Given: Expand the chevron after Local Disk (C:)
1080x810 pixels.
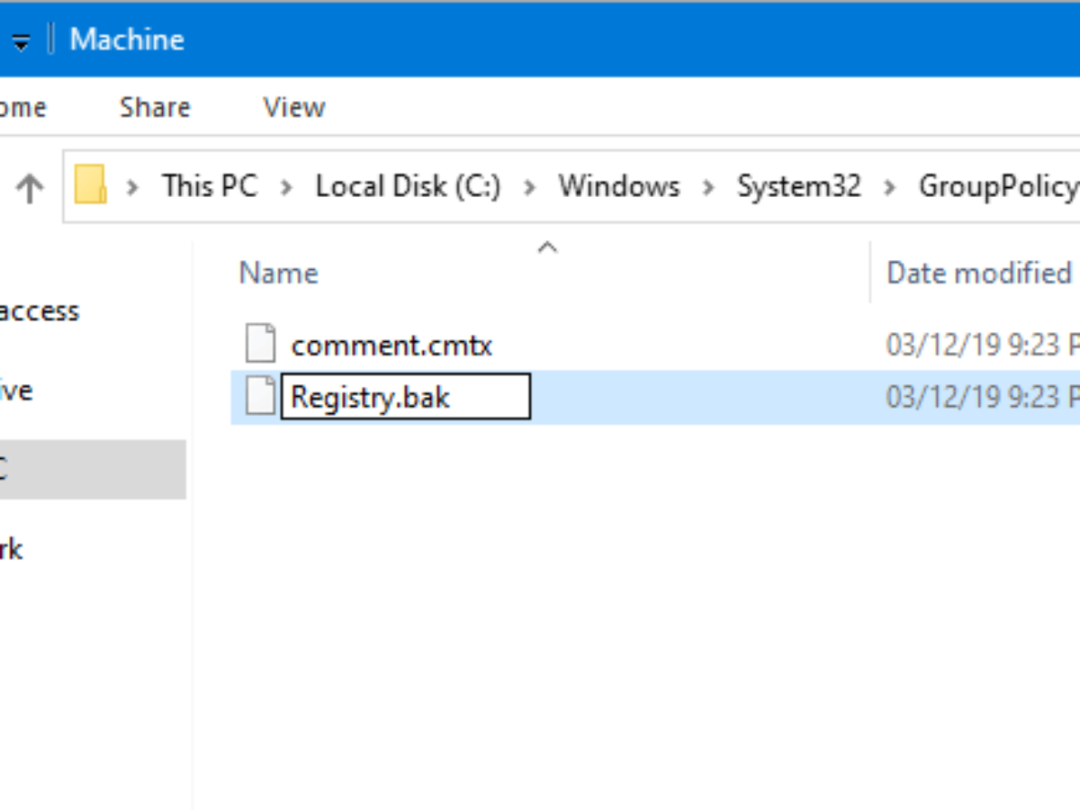Looking at the screenshot, I should tap(529, 187).
